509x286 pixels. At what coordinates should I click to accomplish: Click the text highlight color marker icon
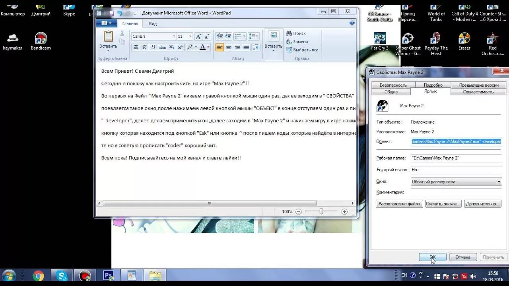click(190, 47)
